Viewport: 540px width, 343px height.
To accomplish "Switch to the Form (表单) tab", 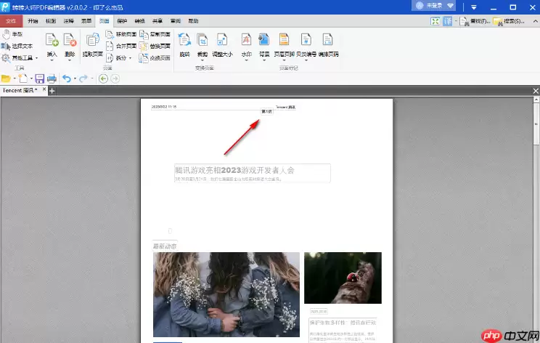I will (x=86, y=21).
